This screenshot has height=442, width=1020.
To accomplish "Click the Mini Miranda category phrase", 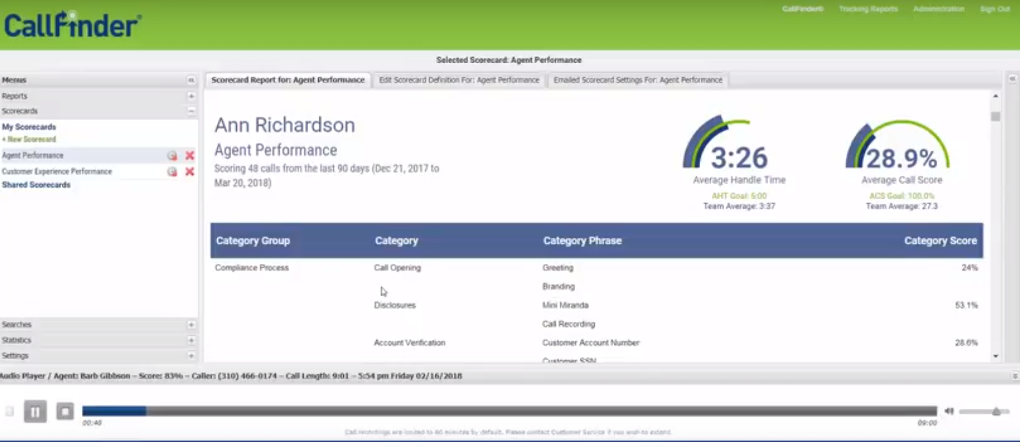I will pos(565,305).
